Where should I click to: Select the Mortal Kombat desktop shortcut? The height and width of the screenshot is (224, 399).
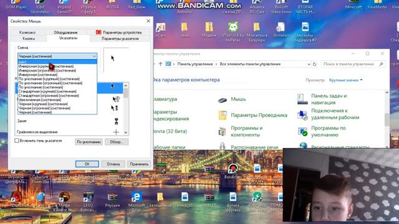(64, 202)
